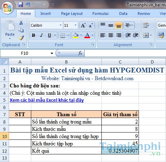Merge and center selected cells

pyautogui.click(x=146, y=35)
